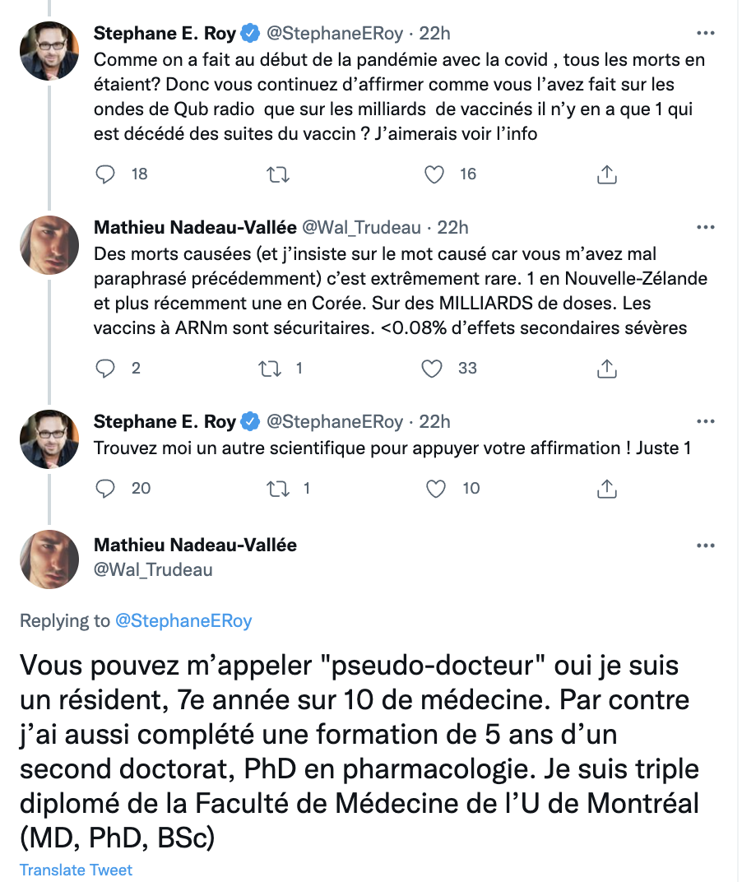
Task: Reply to Stephane's first tweet about the pandemic
Action: pyautogui.click(x=105, y=174)
